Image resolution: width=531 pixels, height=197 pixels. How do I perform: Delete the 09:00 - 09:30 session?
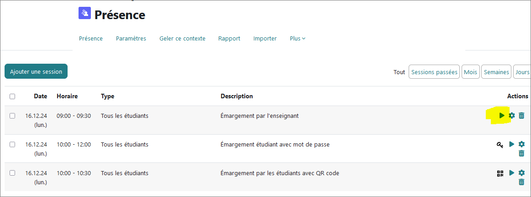pos(521,116)
